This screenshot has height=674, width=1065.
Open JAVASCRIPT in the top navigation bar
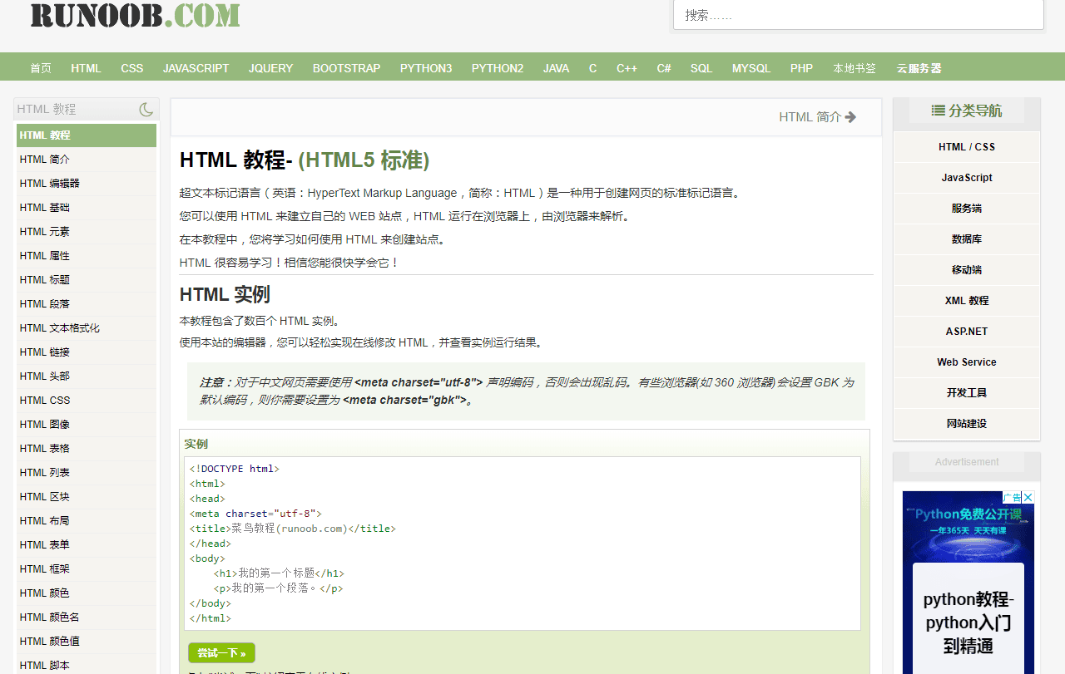196,68
